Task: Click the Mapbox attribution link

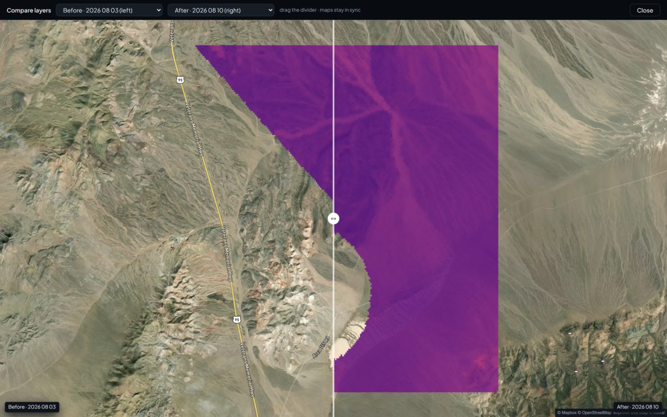Action: pos(567,413)
